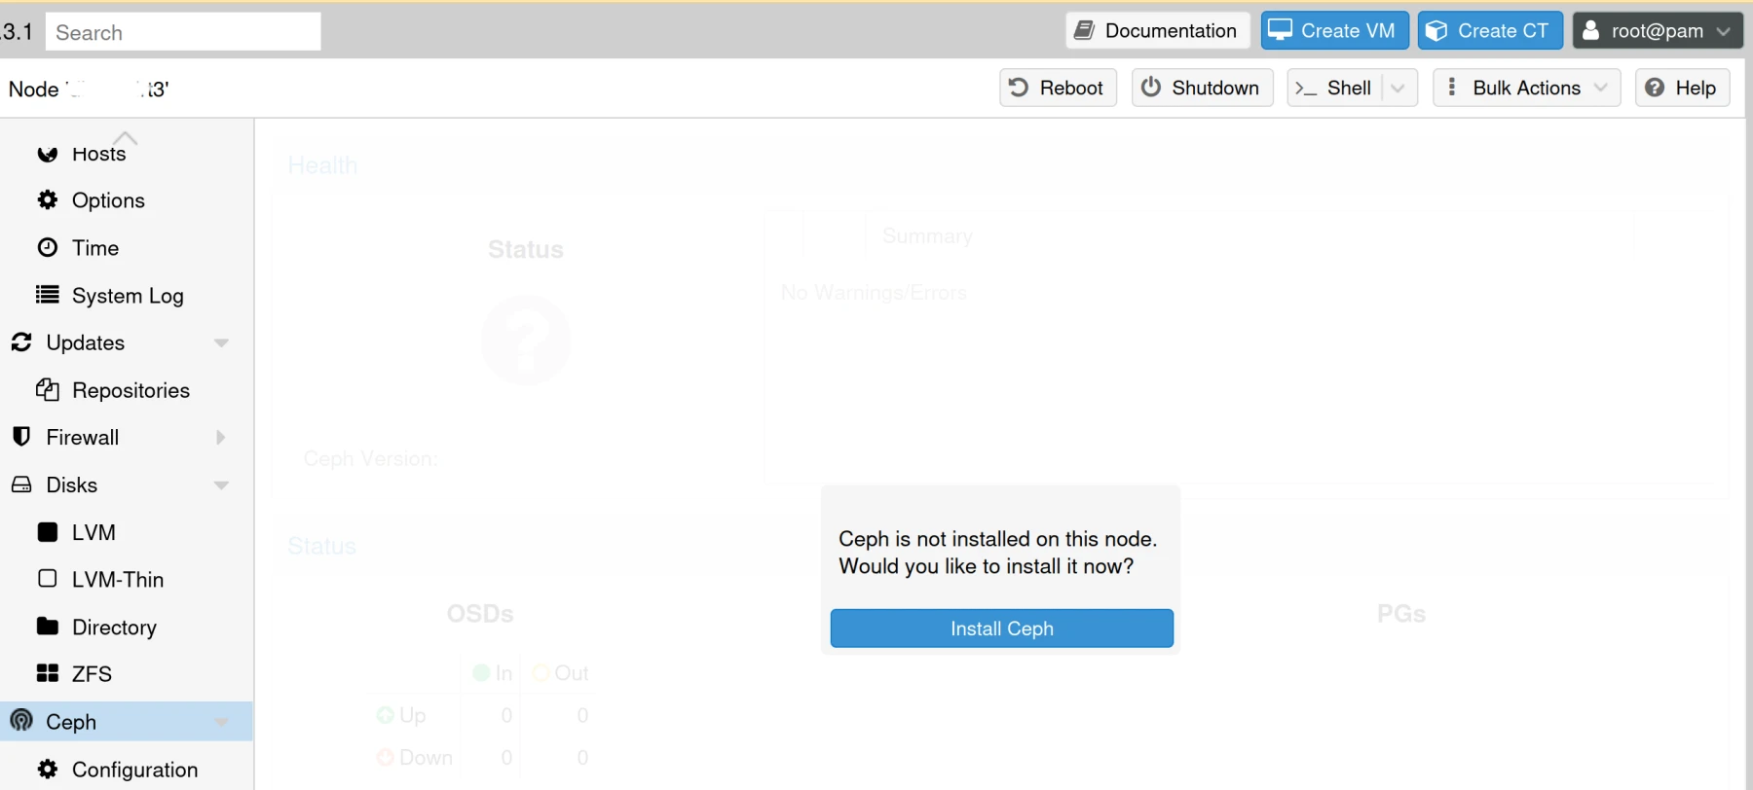1753x790 pixels.
Task: Click the Options gear icon
Action: pyautogui.click(x=47, y=199)
